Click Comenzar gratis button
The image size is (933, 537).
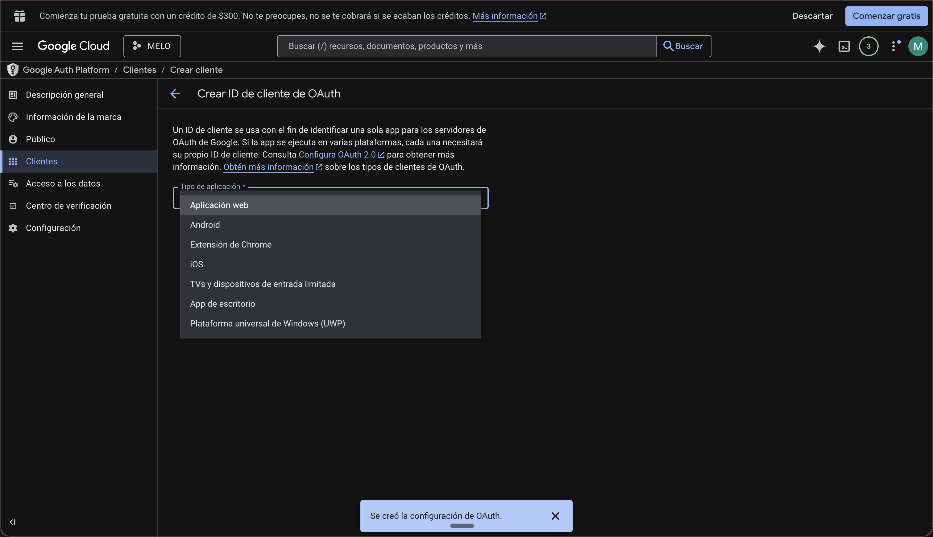(x=886, y=16)
